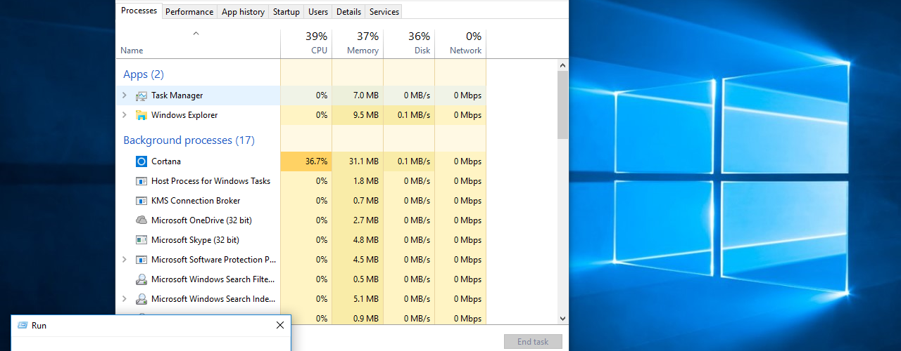Click Microsoft OneDrive's 2.7 MB value
The image size is (901, 351).
[x=366, y=220]
